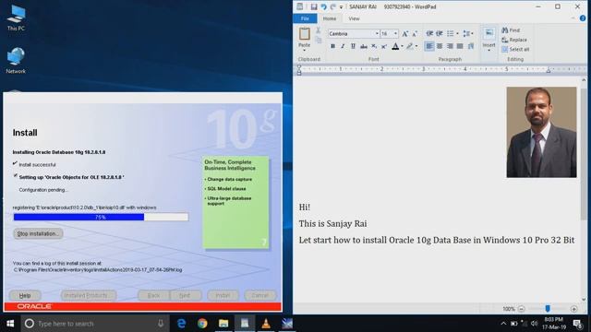Select Align text right
Image resolution: width=591 pixels, height=332 pixels.
(450, 46)
